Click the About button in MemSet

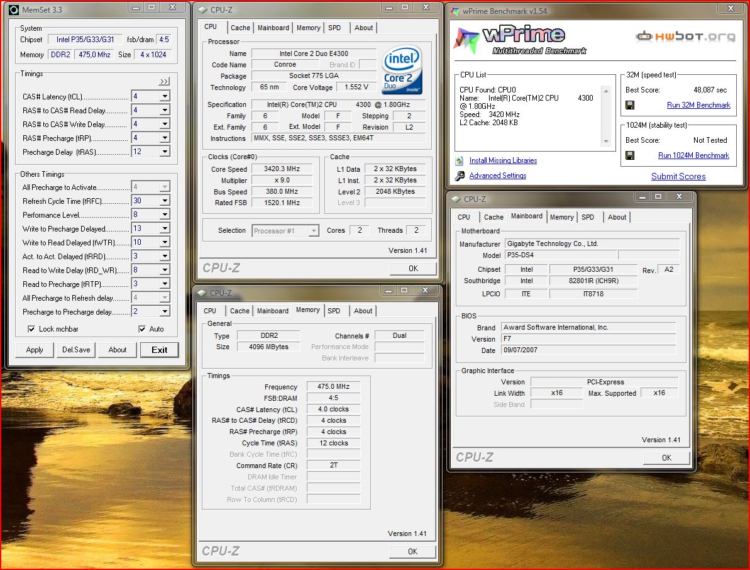pyautogui.click(x=117, y=350)
